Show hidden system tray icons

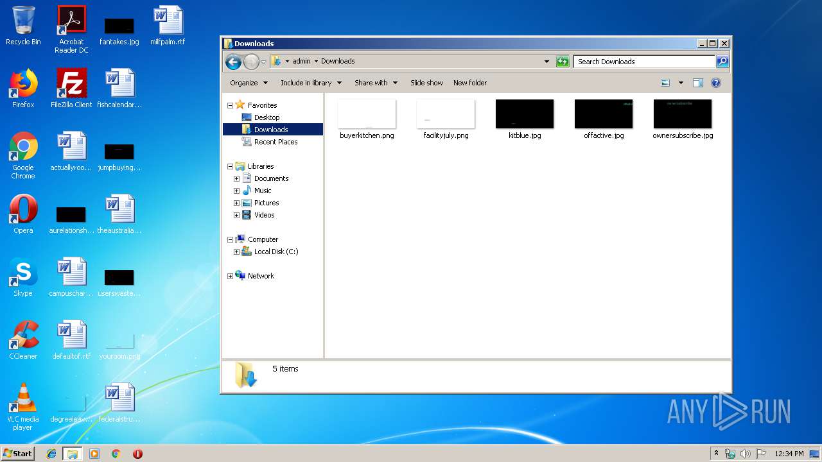(716, 454)
